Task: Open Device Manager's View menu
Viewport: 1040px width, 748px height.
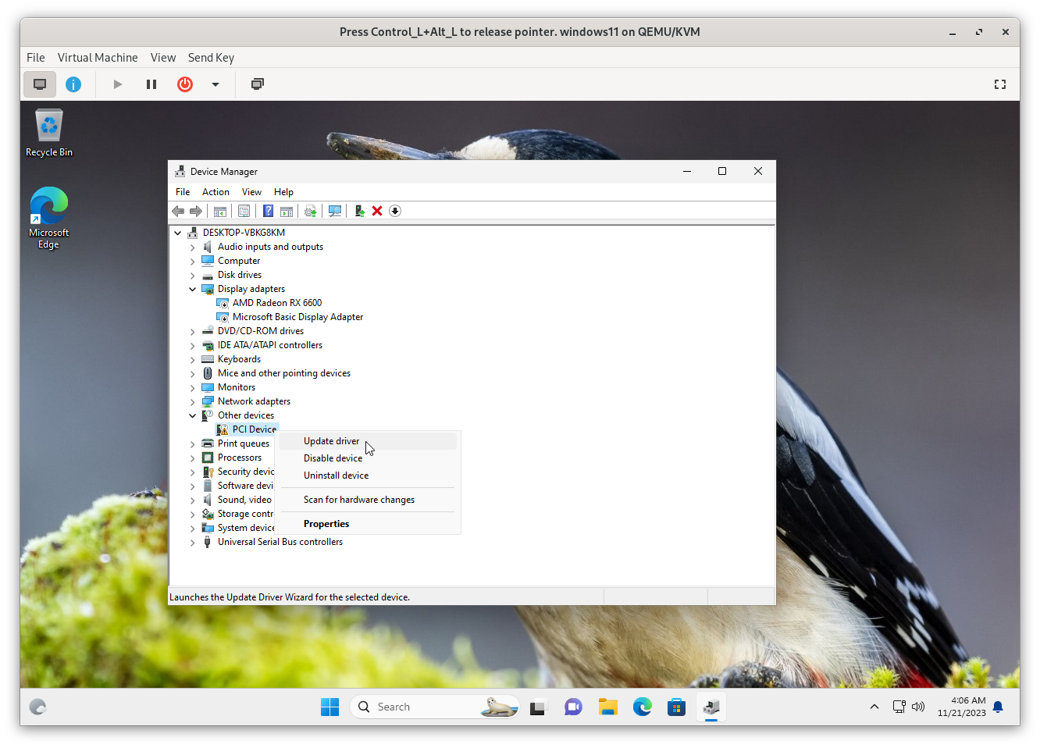Action: click(x=251, y=192)
